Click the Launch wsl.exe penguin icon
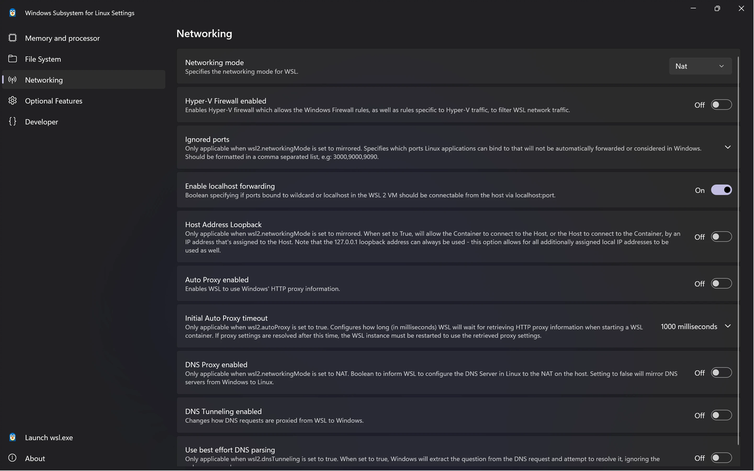The width and height of the screenshot is (754, 471). point(13,437)
